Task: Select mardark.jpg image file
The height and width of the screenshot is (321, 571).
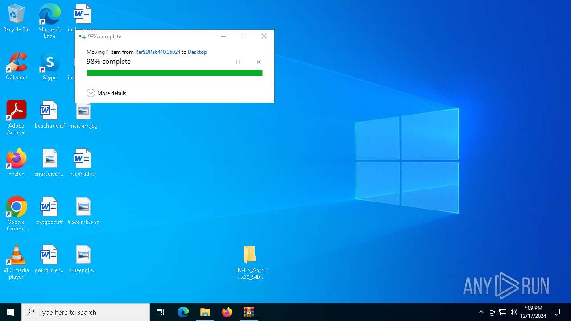Action: coord(83,115)
